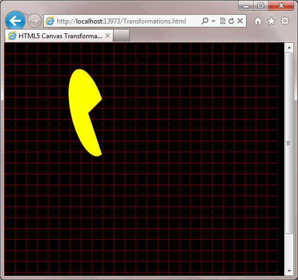Toggle the Compatibility View broken page icon
Image resolution: width=298 pixels, height=280 pixels.
tap(223, 21)
